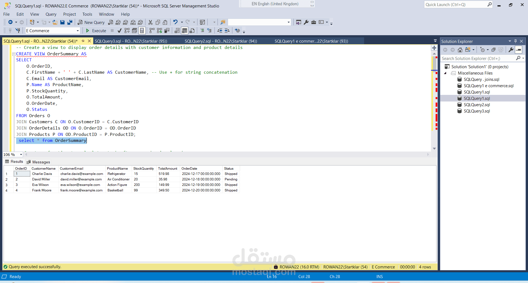The height and width of the screenshot is (283, 528).
Task: Select SQLQuery . joins.sql in Solution Explorer
Action: click(481, 79)
